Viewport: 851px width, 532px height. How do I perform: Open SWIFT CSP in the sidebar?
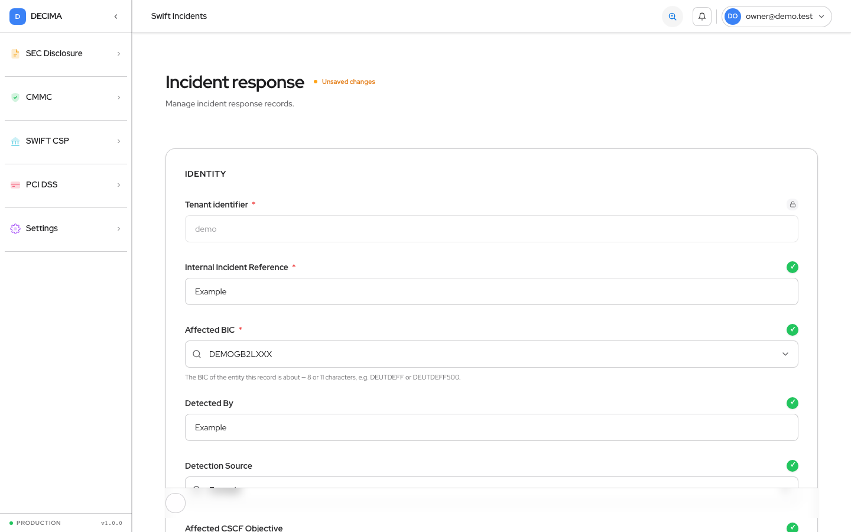(66, 141)
